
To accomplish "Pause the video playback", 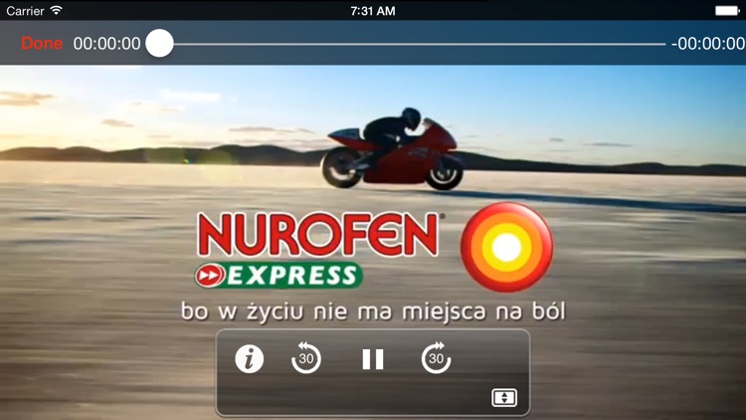I will [373, 359].
